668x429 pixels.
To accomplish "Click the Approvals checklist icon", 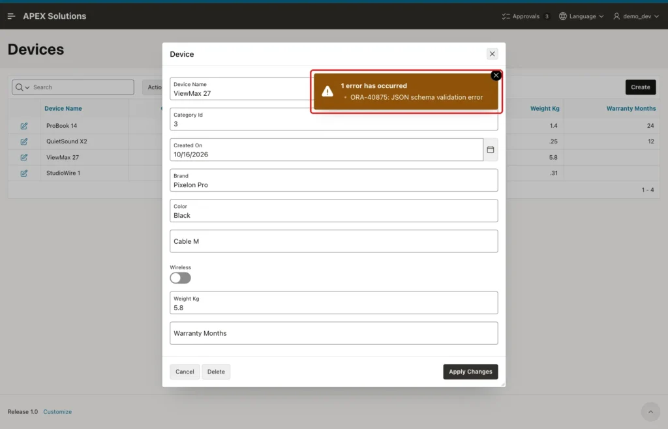I will pyautogui.click(x=506, y=16).
